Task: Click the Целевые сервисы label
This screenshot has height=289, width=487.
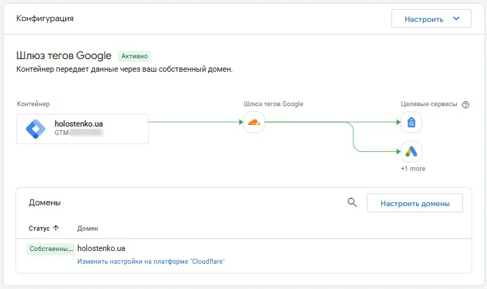Action: pos(429,104)
